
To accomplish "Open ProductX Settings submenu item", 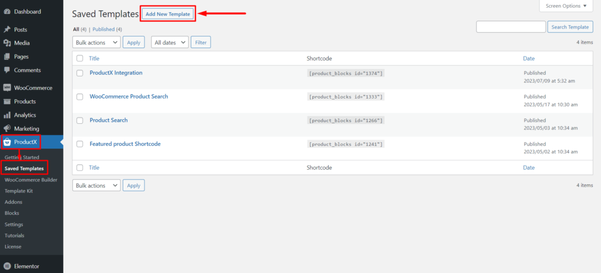I will click(x=14, y=224).
